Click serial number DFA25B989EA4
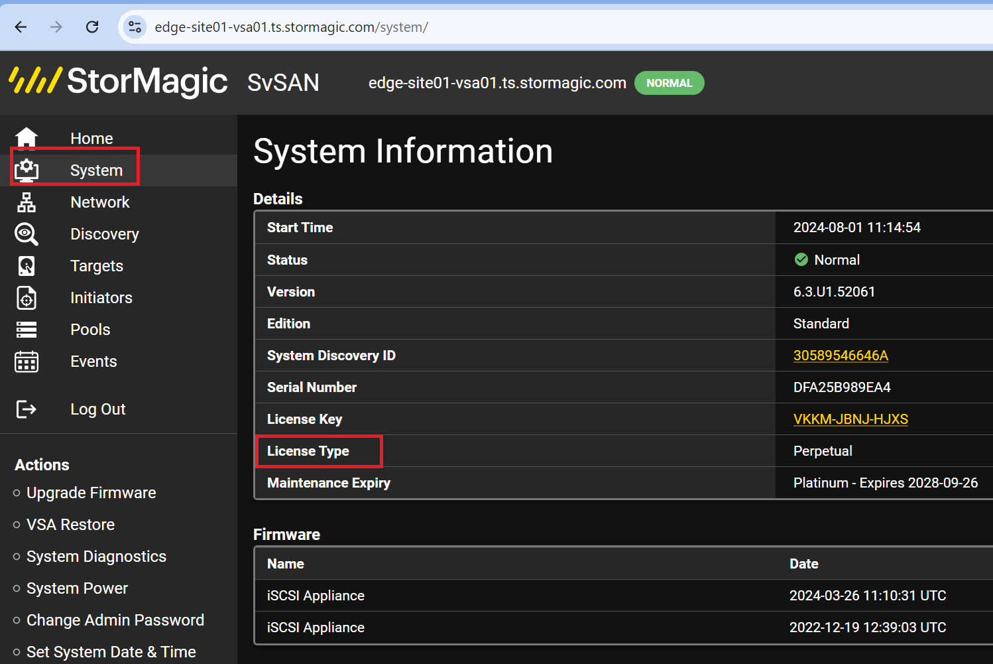This screenshot has height=664, width=993. (x=842, y=387)
